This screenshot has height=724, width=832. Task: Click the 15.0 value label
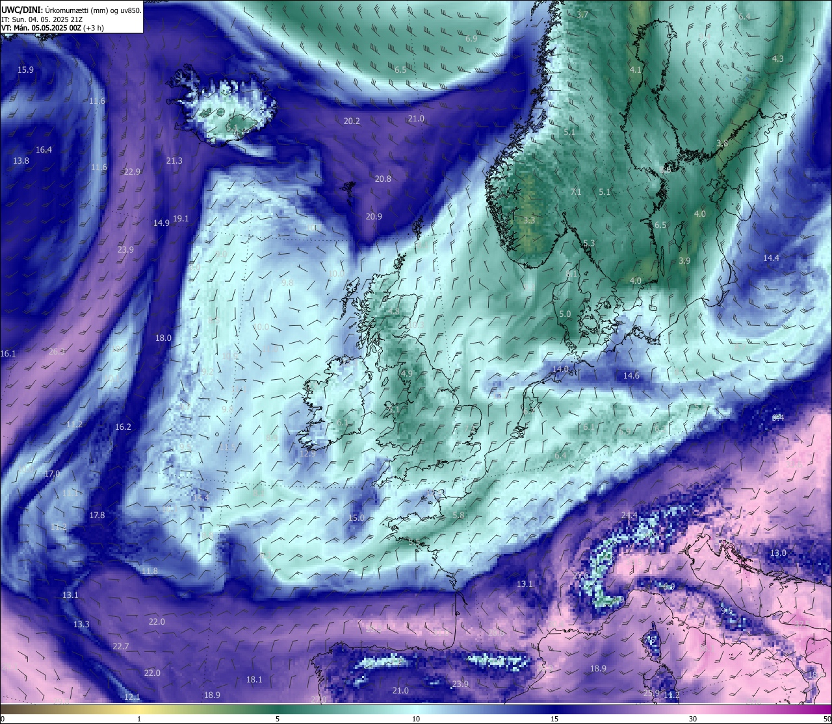356,518
